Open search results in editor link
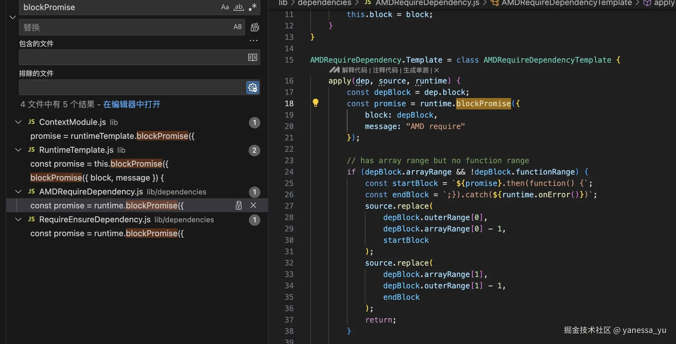Viewport: 676px width, 344px height. 132,104
